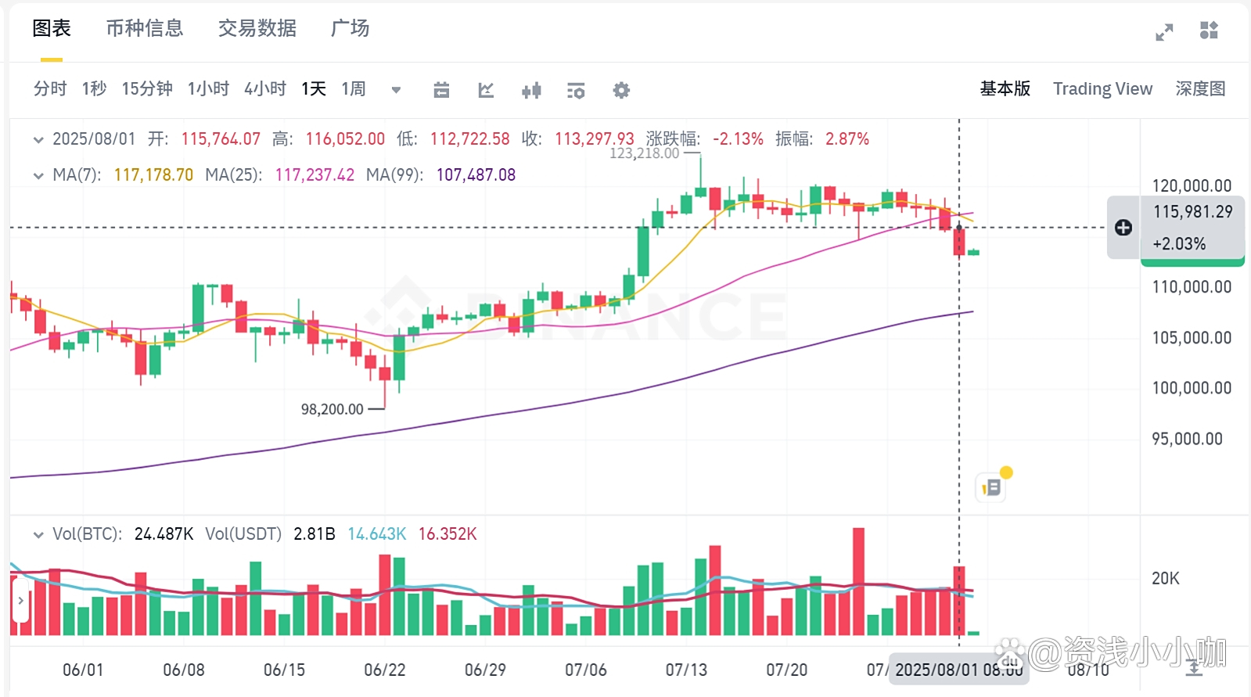Select the 1天 interval
Viewport: 1251px width, 697px height.
click(x=314, y=89)
